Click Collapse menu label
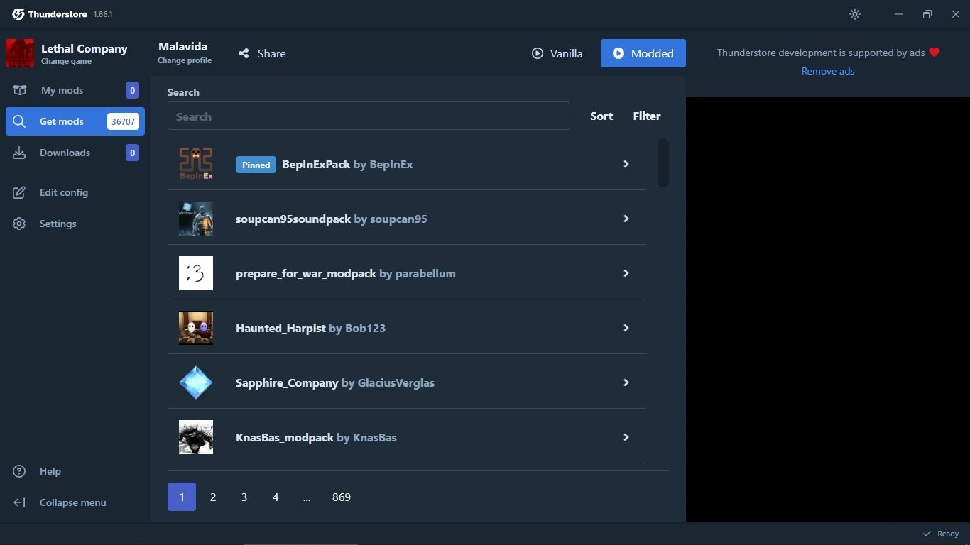 click(x=73, y=502)
